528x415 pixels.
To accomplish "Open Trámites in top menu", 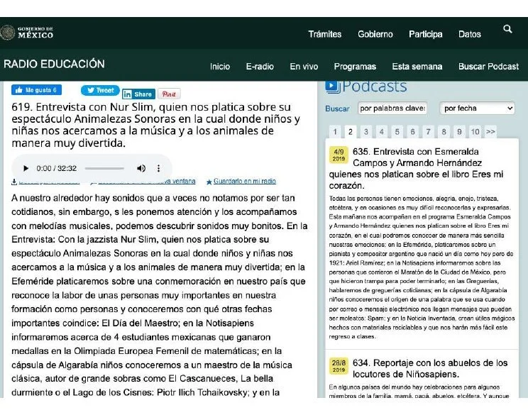I will (325, 34).
